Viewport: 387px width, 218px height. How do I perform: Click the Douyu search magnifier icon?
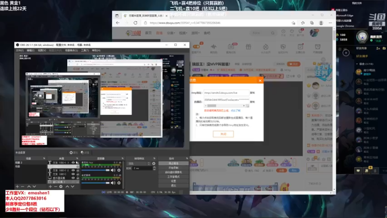coord(273,33)
